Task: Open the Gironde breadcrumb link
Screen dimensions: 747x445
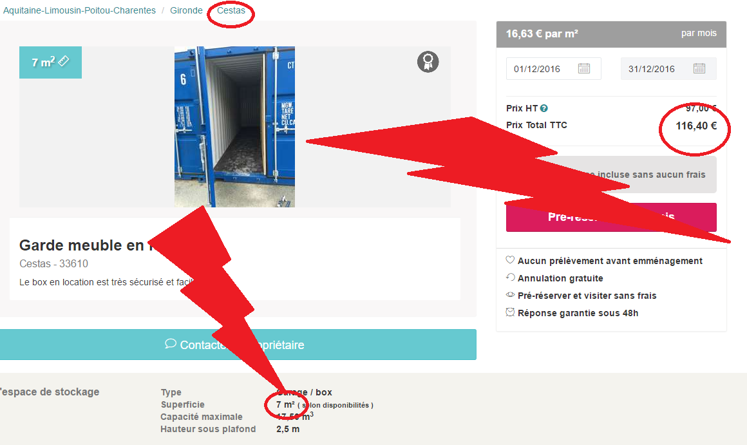Action: pyautogui.click(x=186, y=10)
